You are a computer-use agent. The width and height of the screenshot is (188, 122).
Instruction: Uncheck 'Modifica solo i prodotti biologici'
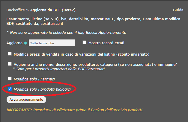[x=10, y=89]
